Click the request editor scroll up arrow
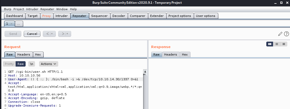 coord(145,72)
